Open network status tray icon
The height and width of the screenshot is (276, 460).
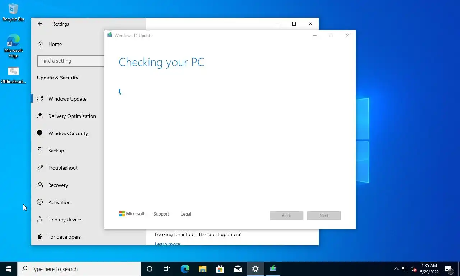(405, 269)
